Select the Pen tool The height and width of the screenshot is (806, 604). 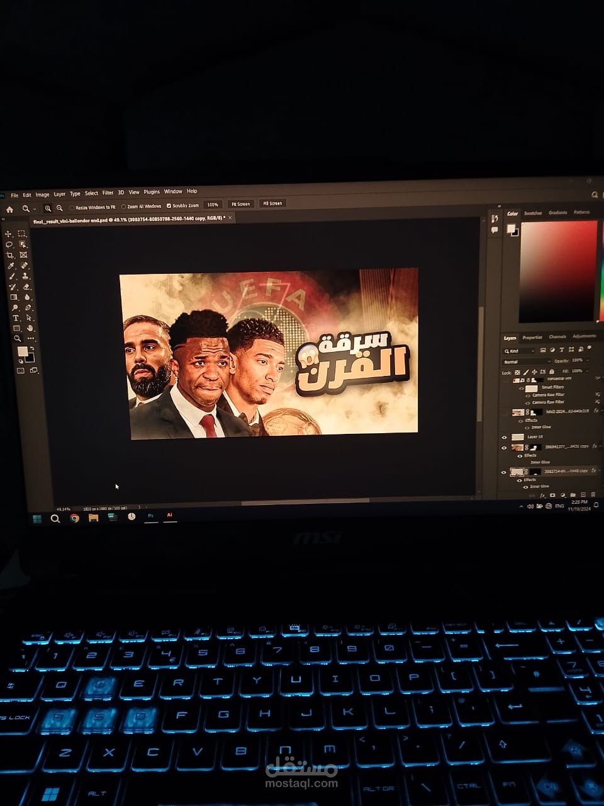coord(28,308)
